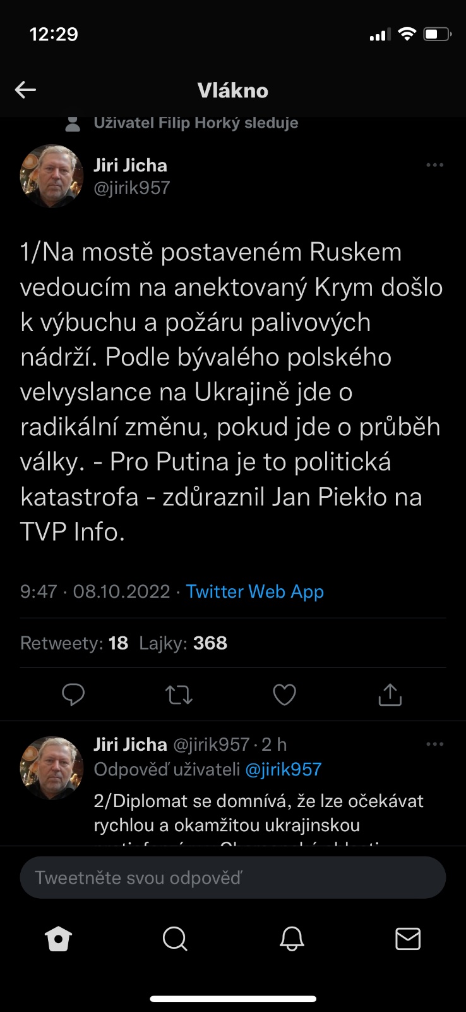The height and width of the screenshot is (1012, 466).
Task: View the Lajky count list
Action: (183, 643)
